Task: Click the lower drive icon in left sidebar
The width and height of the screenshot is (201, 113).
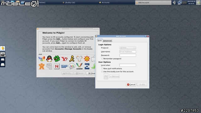Action: pos(3,65)
